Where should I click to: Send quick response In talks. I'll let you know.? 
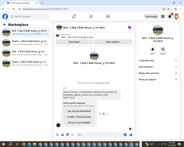(x=79, y=117)
